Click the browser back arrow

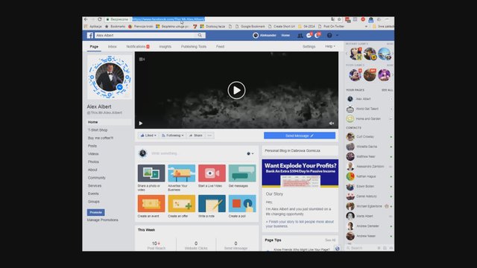click(x=86, y=19)
